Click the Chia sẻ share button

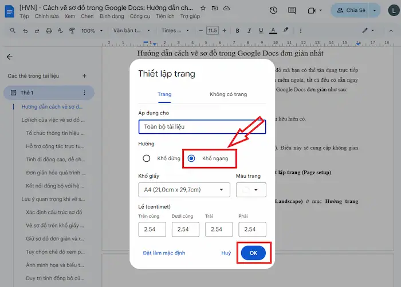coord(351,10)
